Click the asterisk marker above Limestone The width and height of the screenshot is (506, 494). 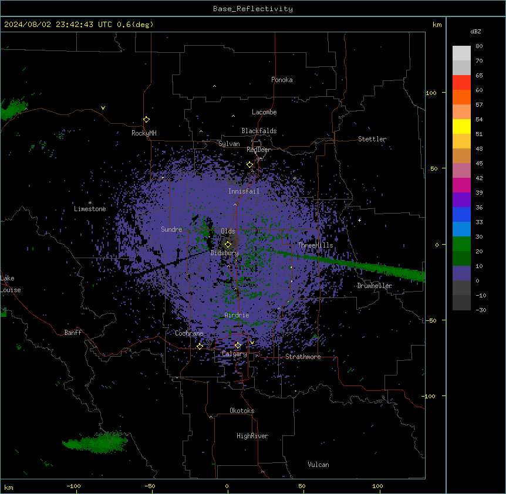[90, 203]
